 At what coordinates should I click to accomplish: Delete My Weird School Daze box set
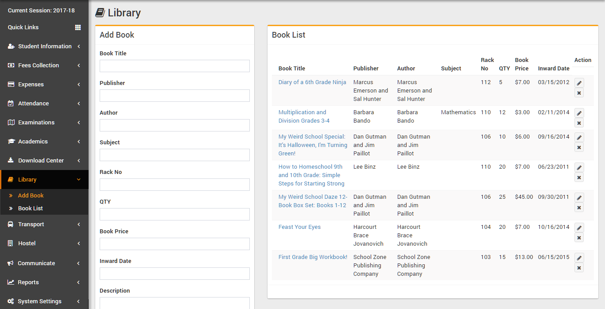[579, 208]
